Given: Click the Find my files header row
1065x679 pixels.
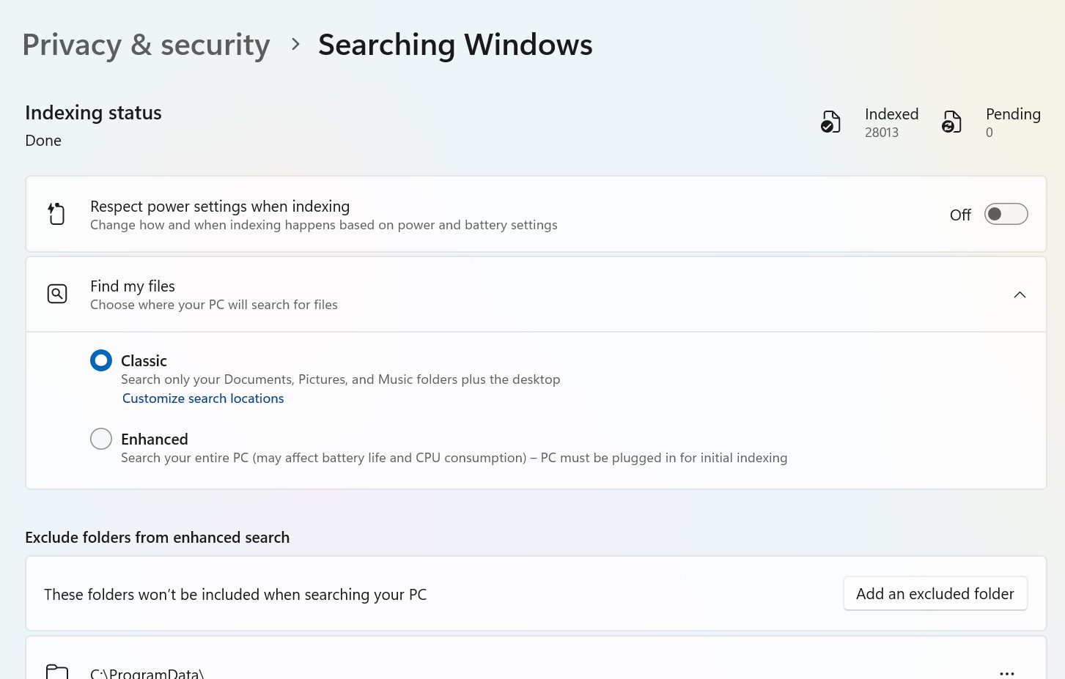Looking at the screenshot, I should pos(513,294).
